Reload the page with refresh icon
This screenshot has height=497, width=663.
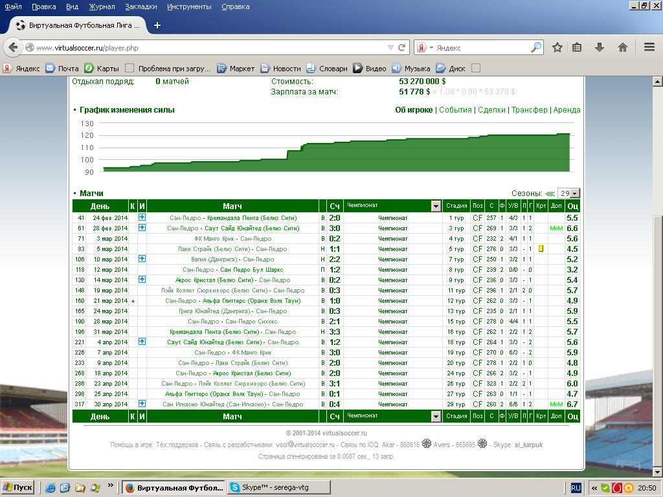pos(401,48)
